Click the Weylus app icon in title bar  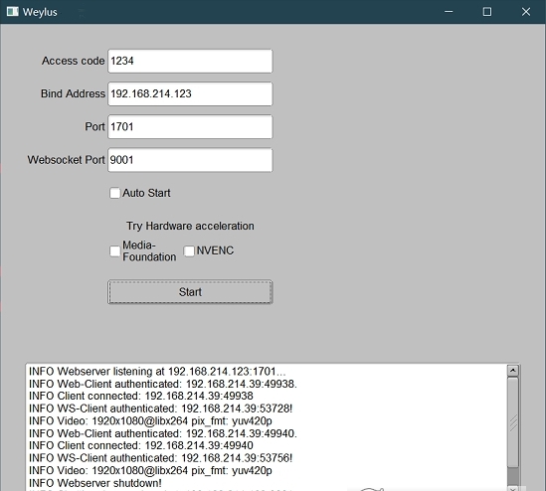tap(13, 12)
